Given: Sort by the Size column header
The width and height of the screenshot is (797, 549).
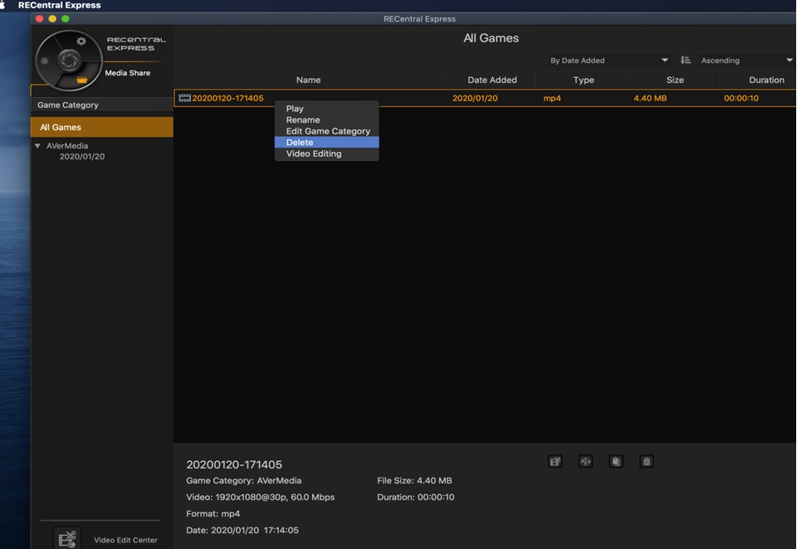Looking at the screenshot, I should click(674, 80).
